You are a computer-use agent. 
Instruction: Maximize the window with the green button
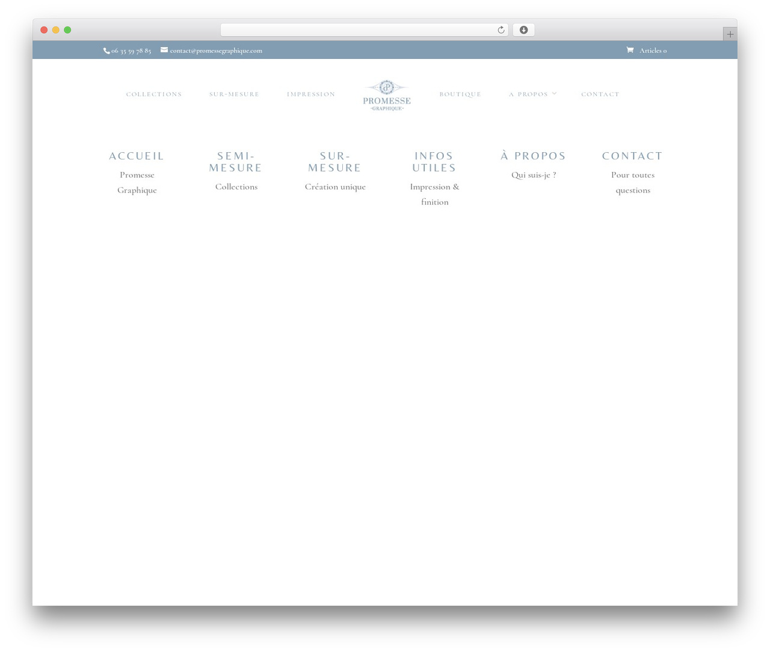(67, 30)
